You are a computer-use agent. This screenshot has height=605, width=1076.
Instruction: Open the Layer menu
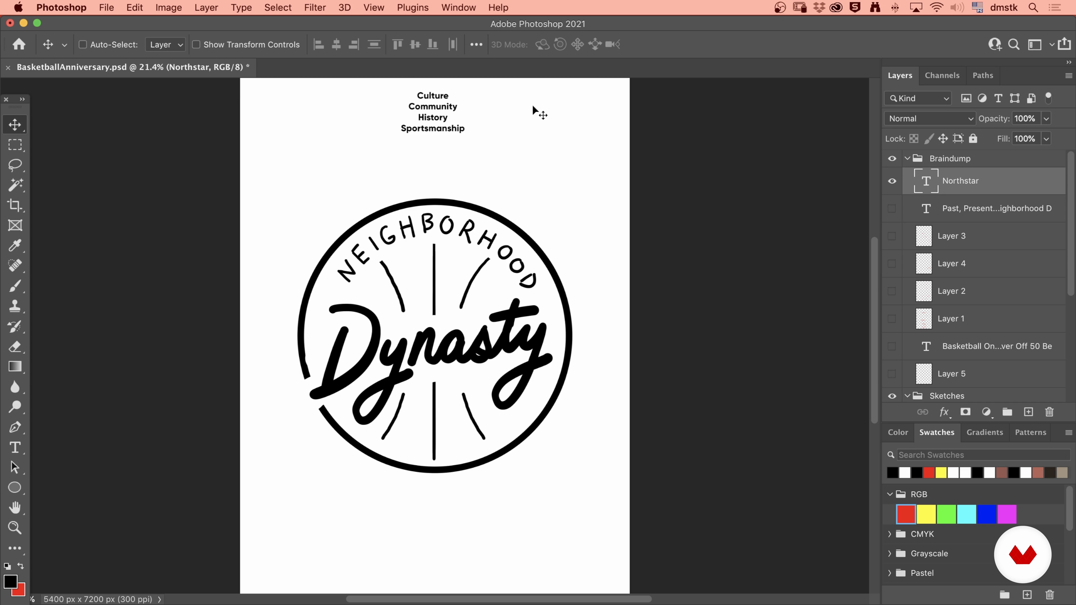[x=206, y=8]
